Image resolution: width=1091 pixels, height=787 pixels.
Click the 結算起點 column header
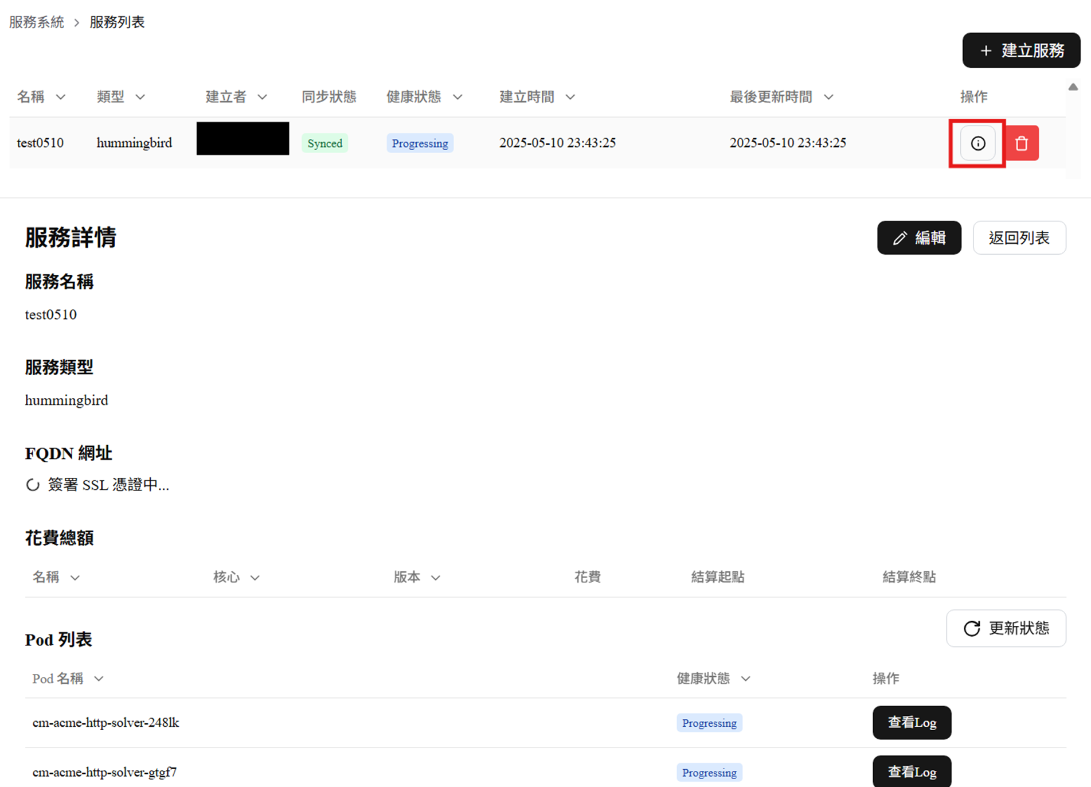click(718, 577)
